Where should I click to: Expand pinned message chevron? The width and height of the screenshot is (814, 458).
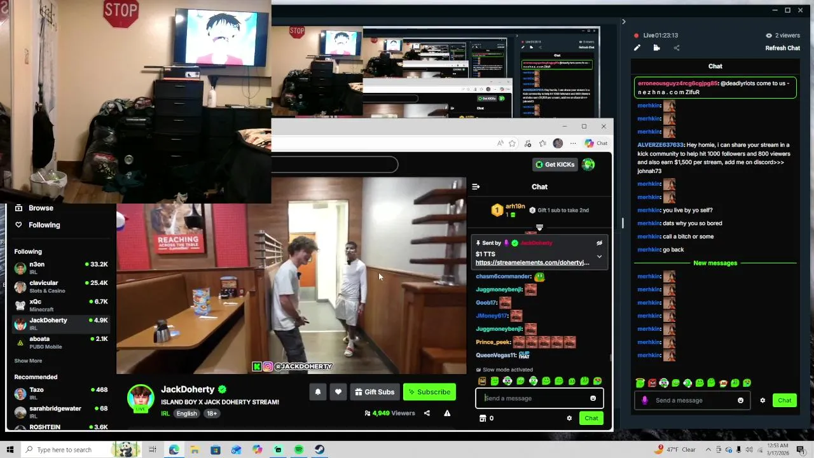pyautogui.click(x=599, y=256)
